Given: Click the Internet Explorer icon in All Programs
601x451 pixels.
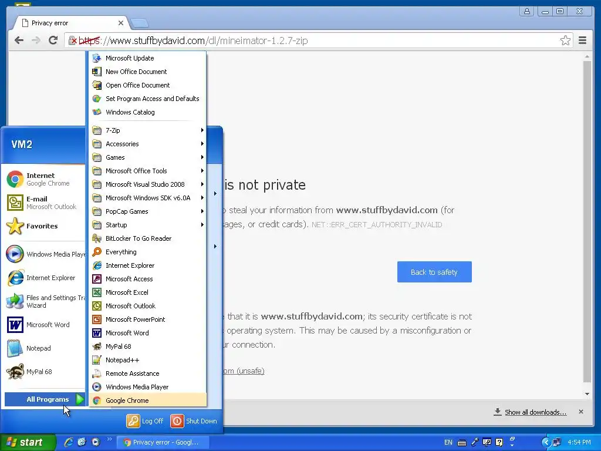Looking at the screenshot, I should (97, 265).
